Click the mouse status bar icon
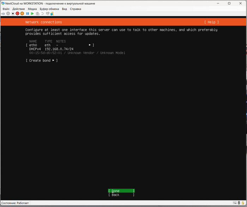This screenshot has height=207, width=247. pyautogui.click(x=239, y=203)
